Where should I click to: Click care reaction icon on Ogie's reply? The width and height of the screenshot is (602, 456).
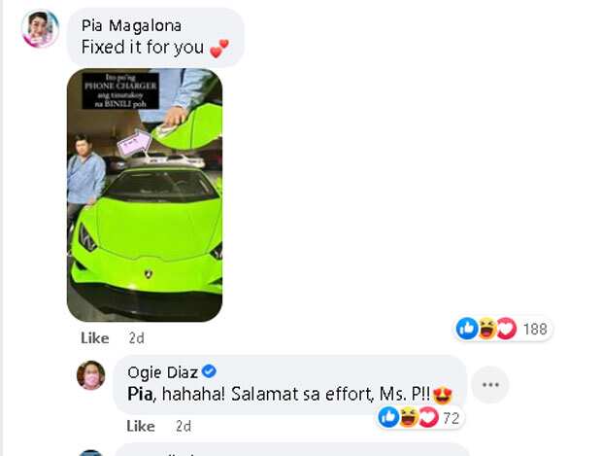tap(428, 417)
